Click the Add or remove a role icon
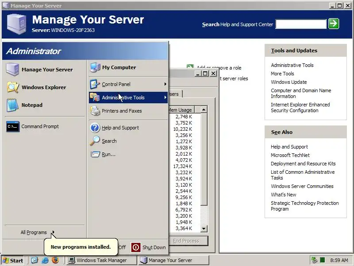Viewport: 354px width, 266px height. [x=190, y=66]
